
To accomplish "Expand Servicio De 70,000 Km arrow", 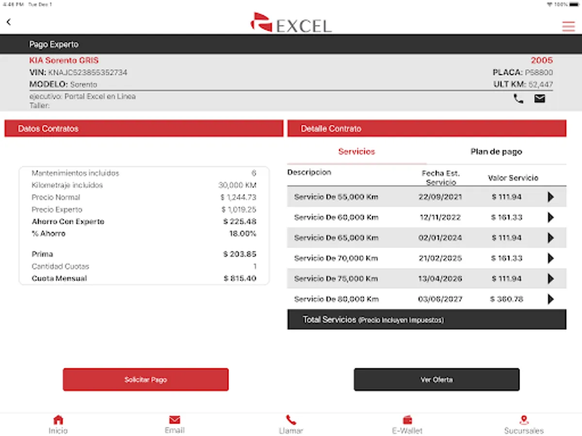I will pyautogui.click(x=550, y=258).
